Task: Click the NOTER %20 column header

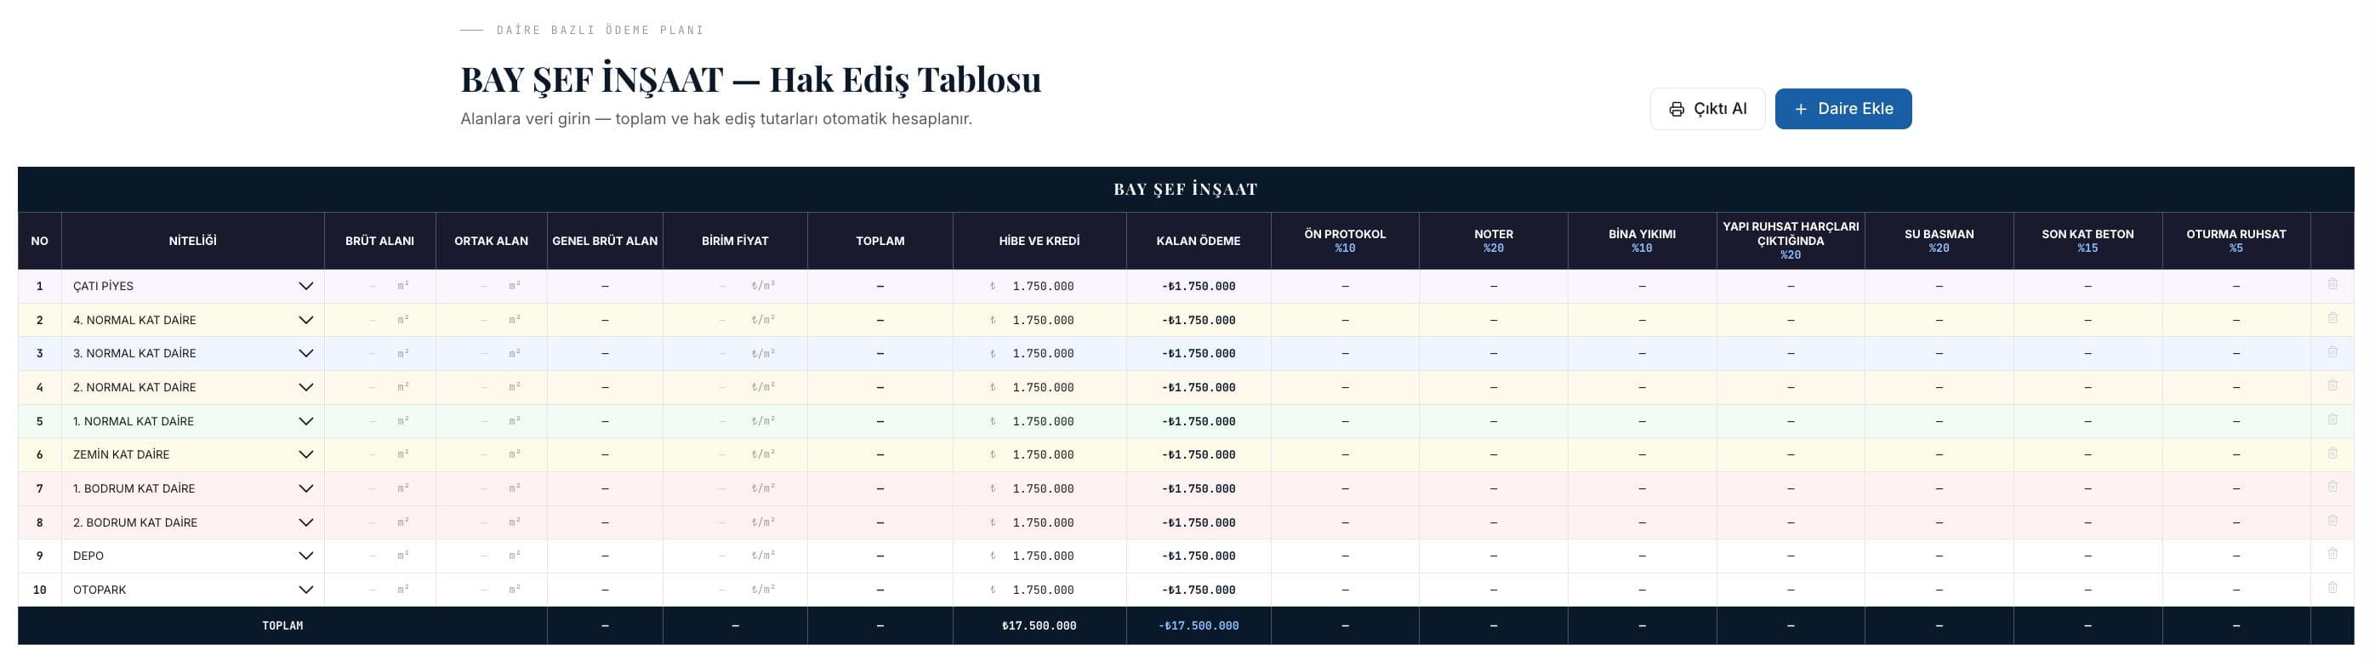Action: coord(1494,241)
